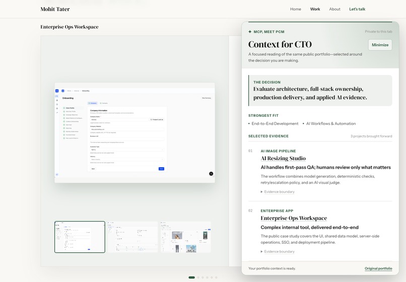This screenshot has width=406, height=282.
Task: Open the Original portfolio link
Action: 378,268
